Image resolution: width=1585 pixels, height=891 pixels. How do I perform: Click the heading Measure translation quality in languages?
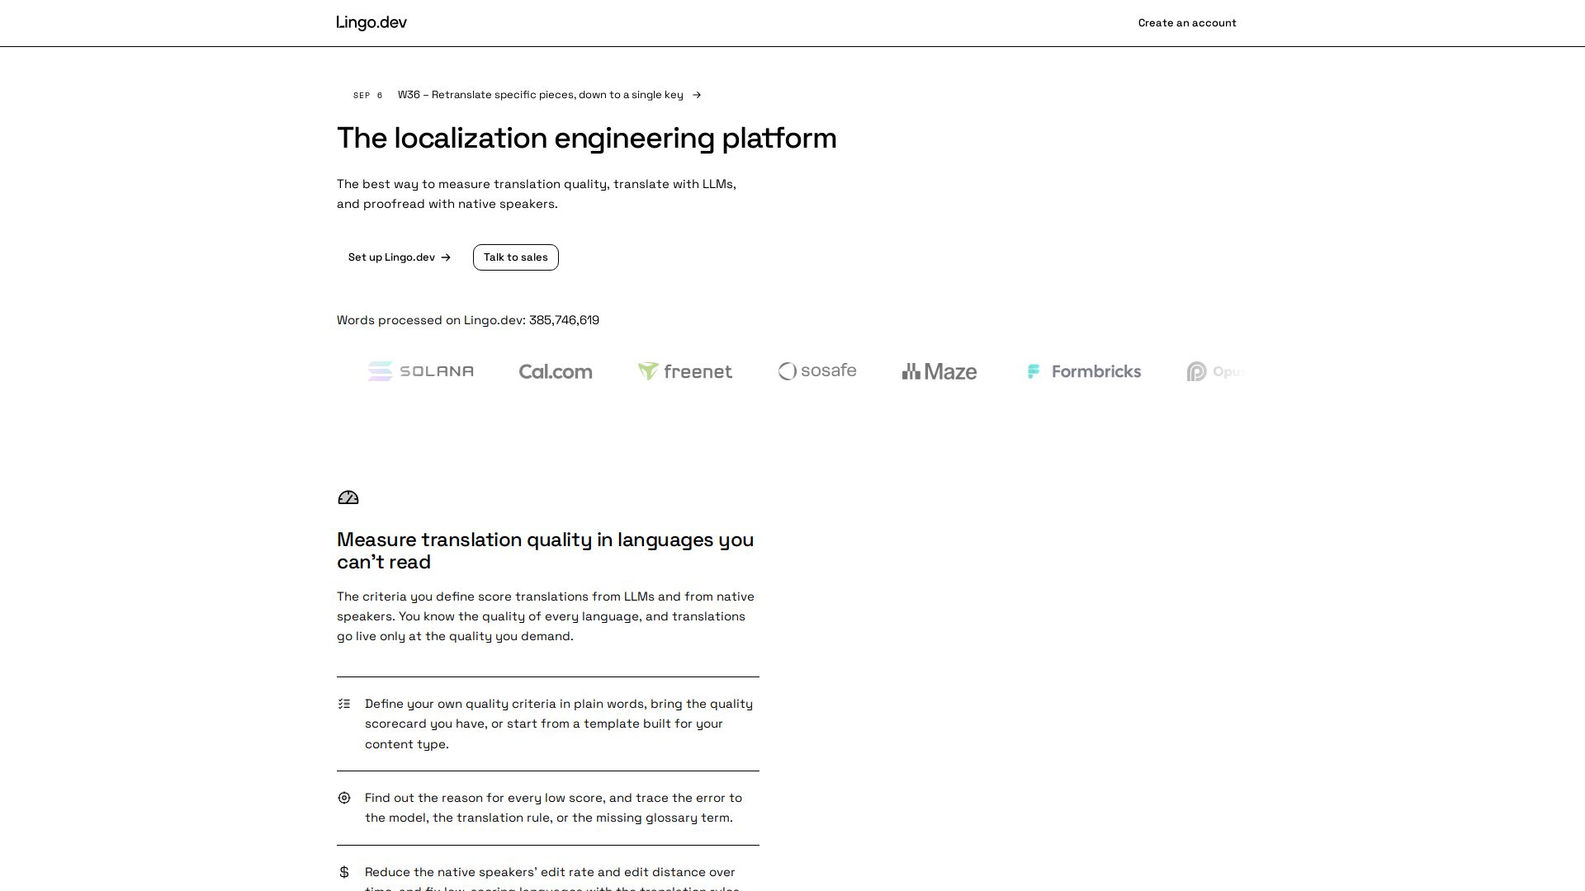tap(546, 551)
